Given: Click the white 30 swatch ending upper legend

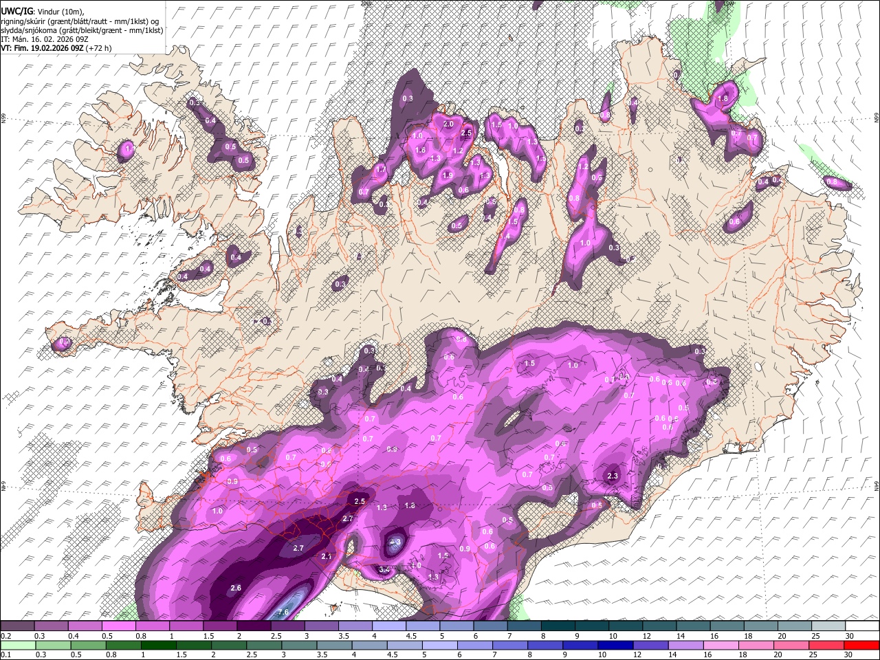Looking at the screenshot, I should (x=862, y=626).
